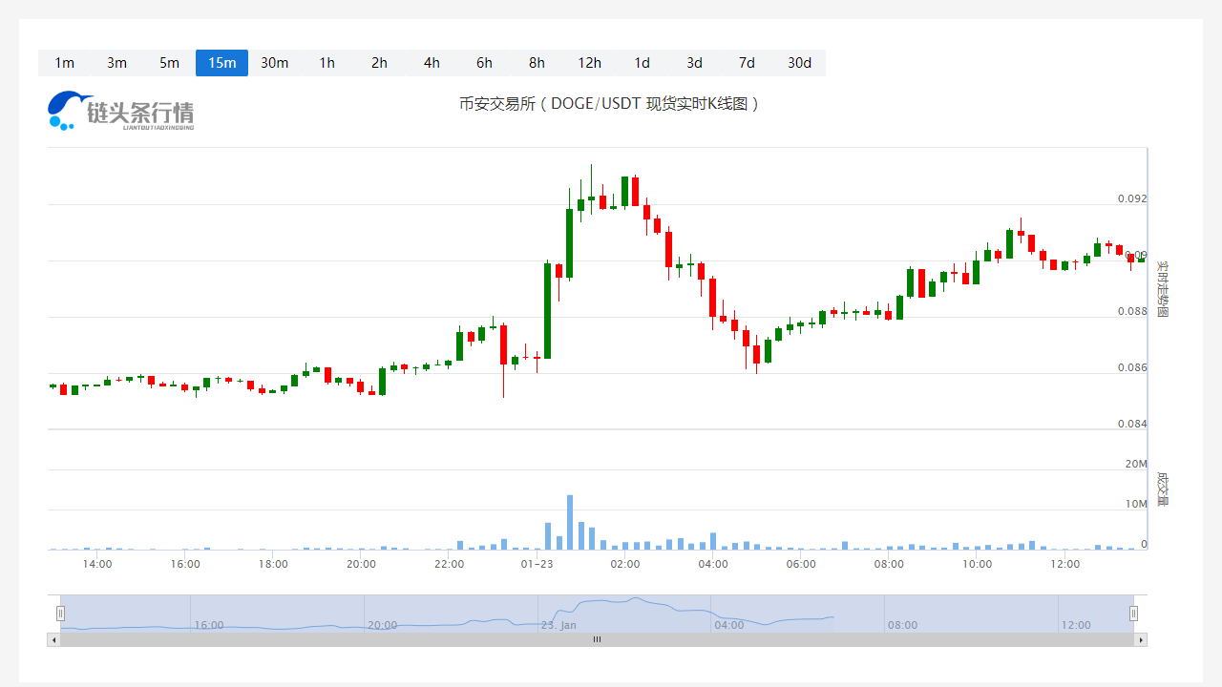The image size is (1222, 687).
Task: Select the 7d interval
Action: [x=747, y=63]
